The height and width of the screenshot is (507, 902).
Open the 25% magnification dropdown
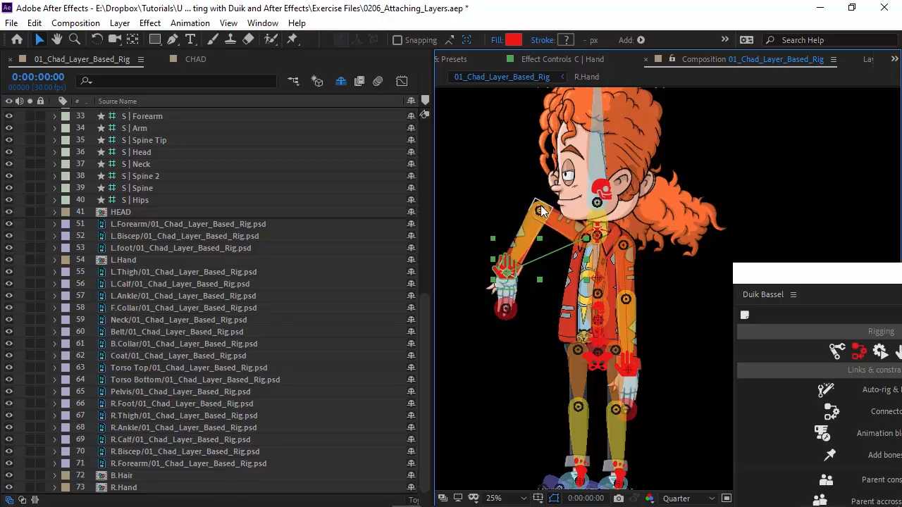click(506, 499)
